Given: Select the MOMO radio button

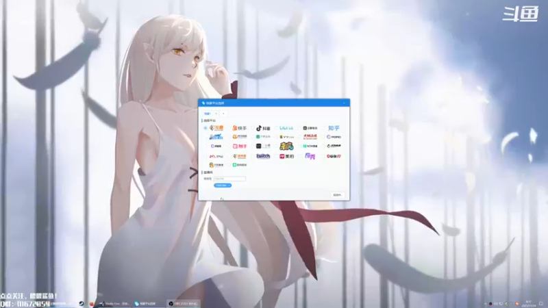Looking at the screenshot, I should tap(323, 136).
